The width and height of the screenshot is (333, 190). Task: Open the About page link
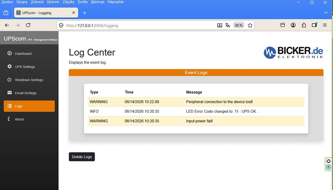tap(19, 119)
